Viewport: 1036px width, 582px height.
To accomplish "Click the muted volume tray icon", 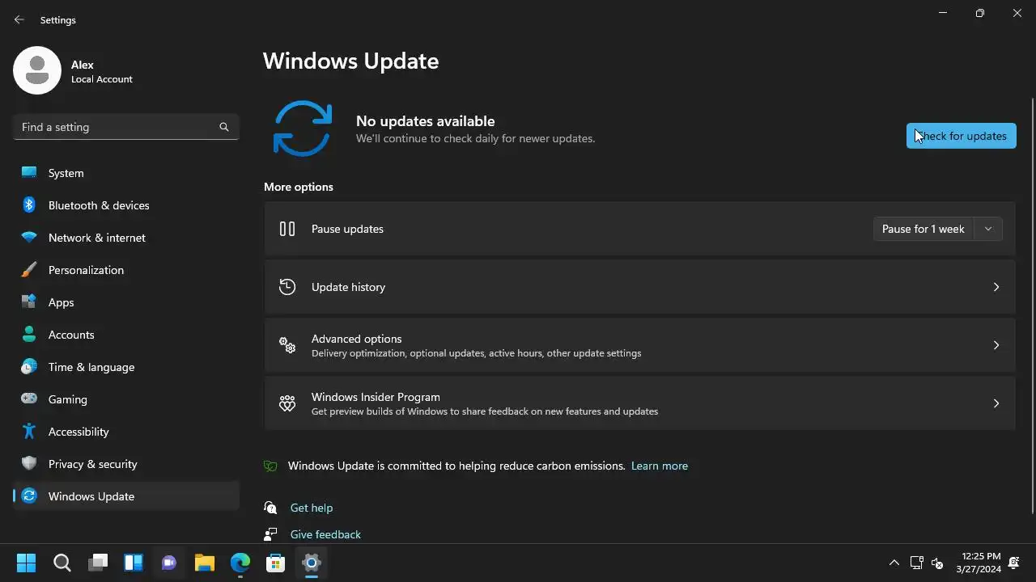I will point(938,563).
